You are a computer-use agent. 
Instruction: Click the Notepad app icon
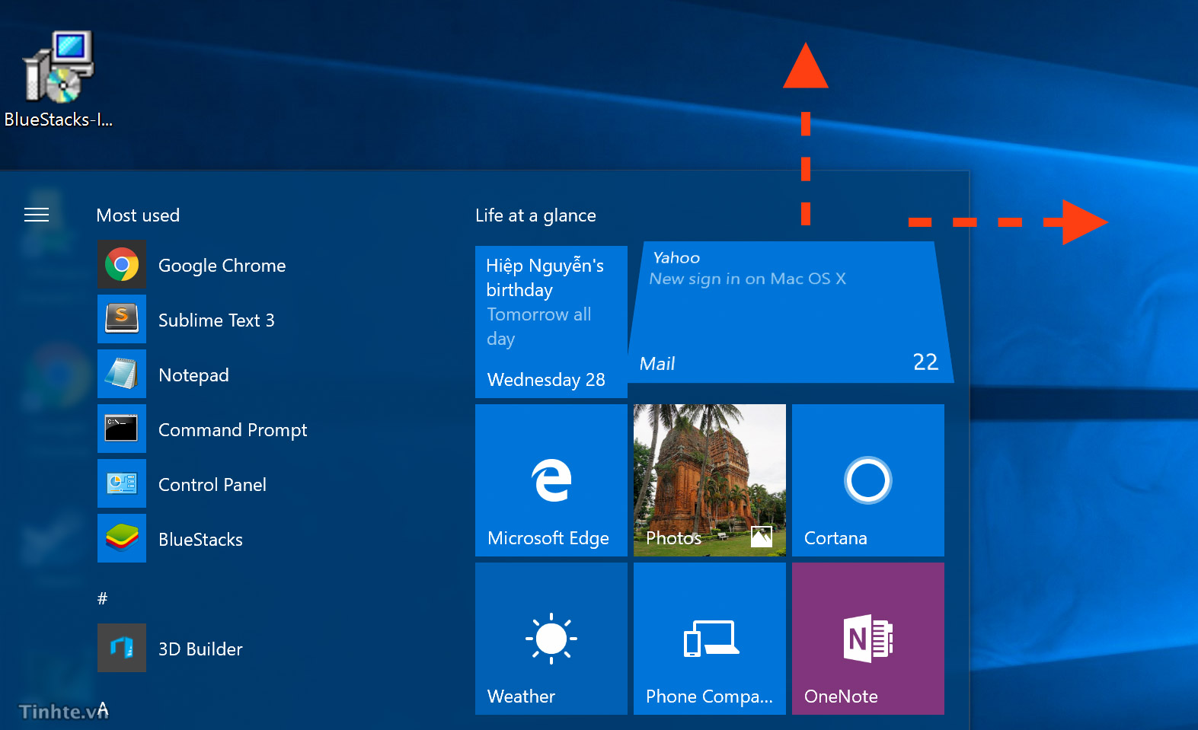[x=122, y=375]
